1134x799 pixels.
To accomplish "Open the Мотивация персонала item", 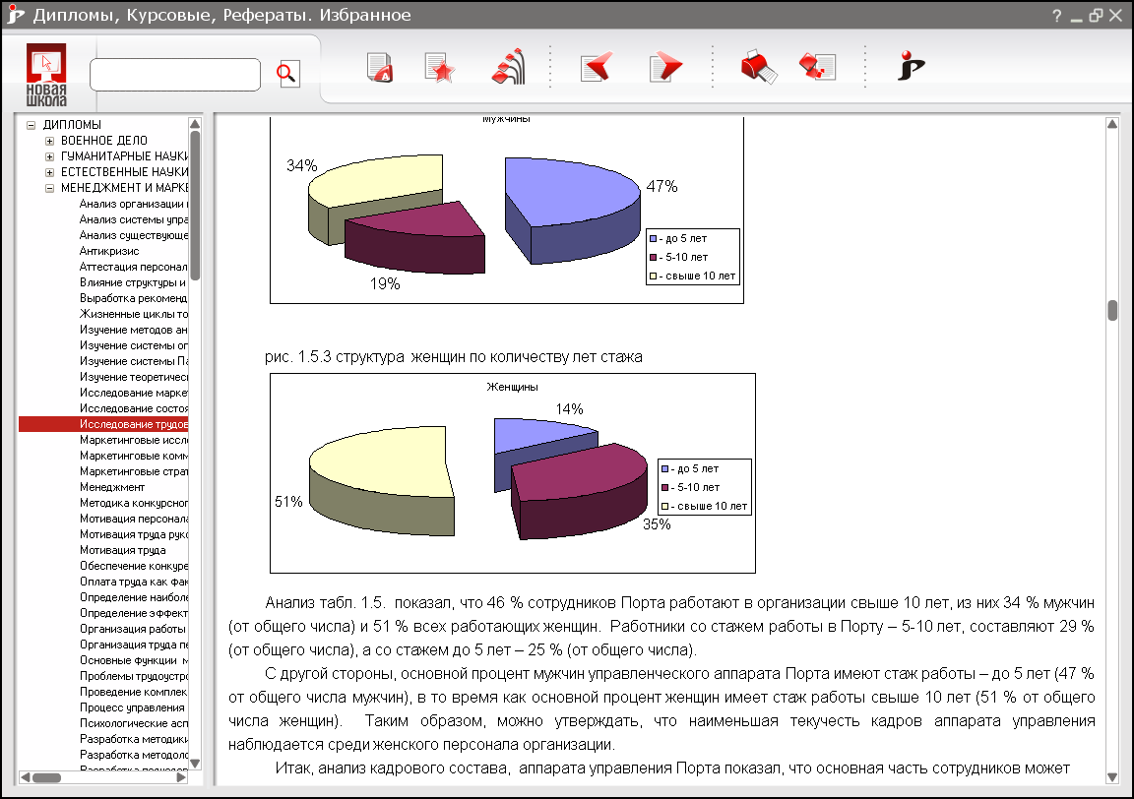I will click(133, 519).
